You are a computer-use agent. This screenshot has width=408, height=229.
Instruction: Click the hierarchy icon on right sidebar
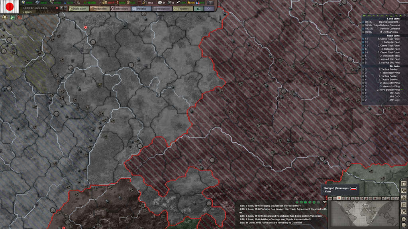[404, 198]
